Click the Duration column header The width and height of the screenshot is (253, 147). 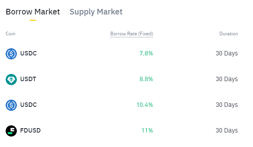229,34
